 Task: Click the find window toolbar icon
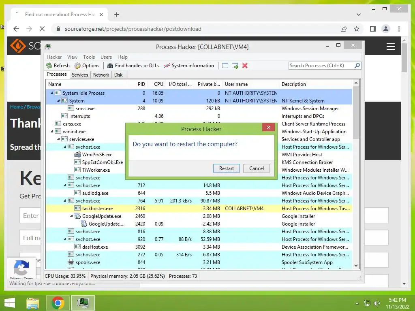(225, 66)
